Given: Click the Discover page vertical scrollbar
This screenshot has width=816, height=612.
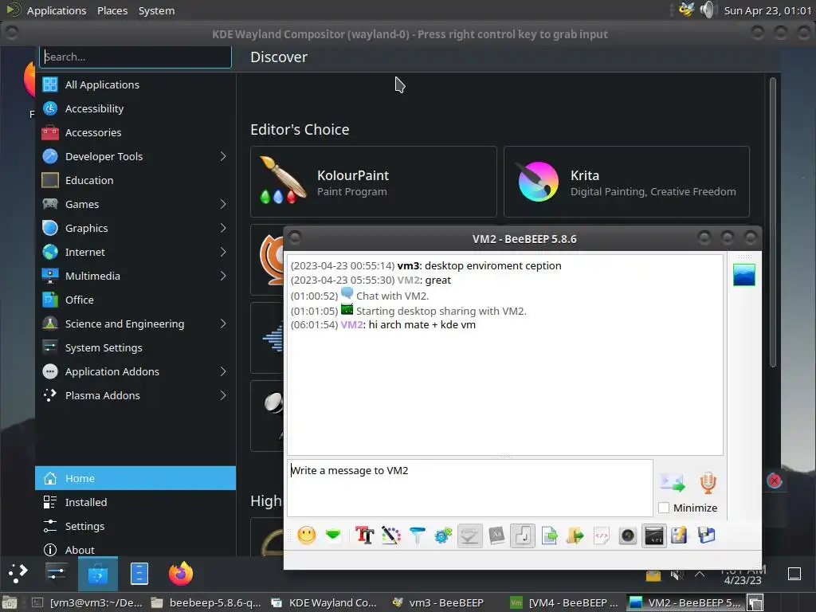Looking at the screenshot, I should tap(773, 222).
